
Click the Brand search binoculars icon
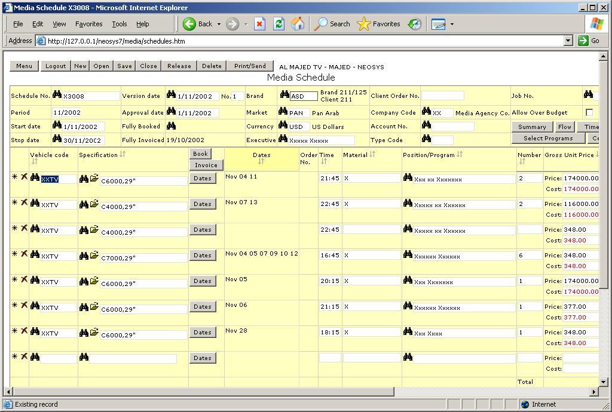coord(284,95)
